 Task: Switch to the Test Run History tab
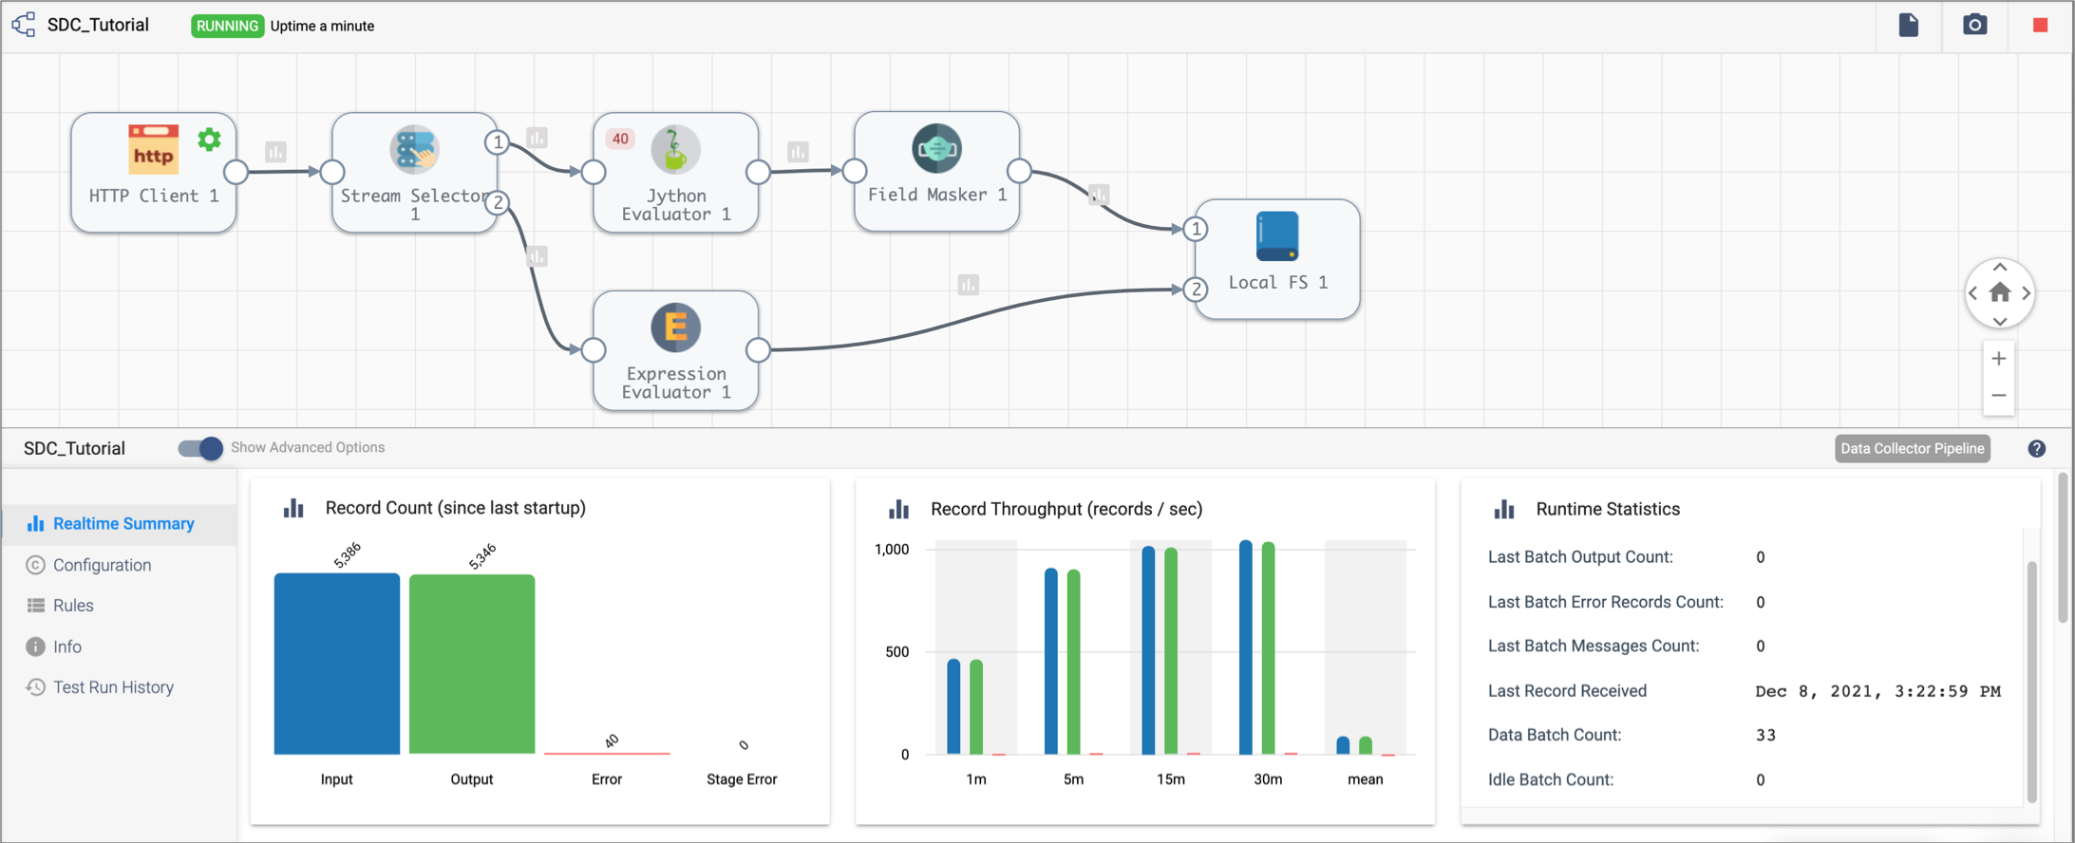click(x=113, y=687)
